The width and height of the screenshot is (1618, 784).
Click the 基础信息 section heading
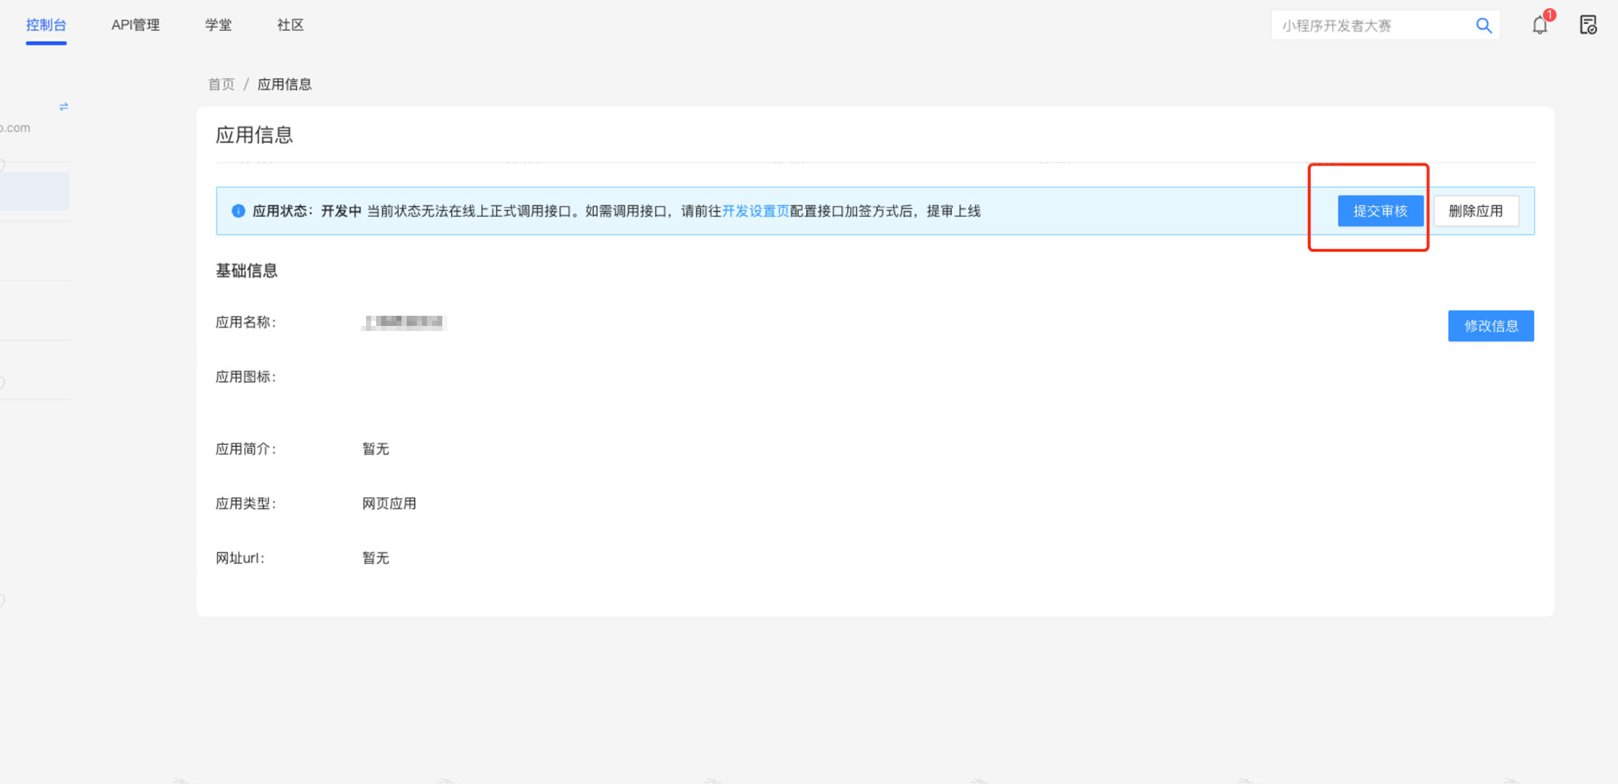click(246, 271)
